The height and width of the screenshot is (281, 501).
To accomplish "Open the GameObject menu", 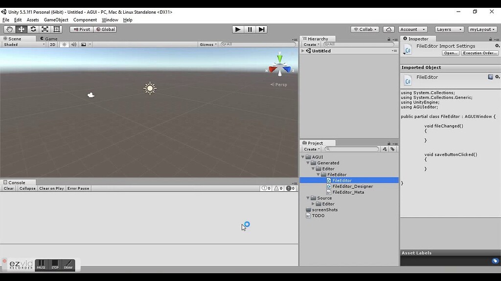I will (x=55, y=20).
